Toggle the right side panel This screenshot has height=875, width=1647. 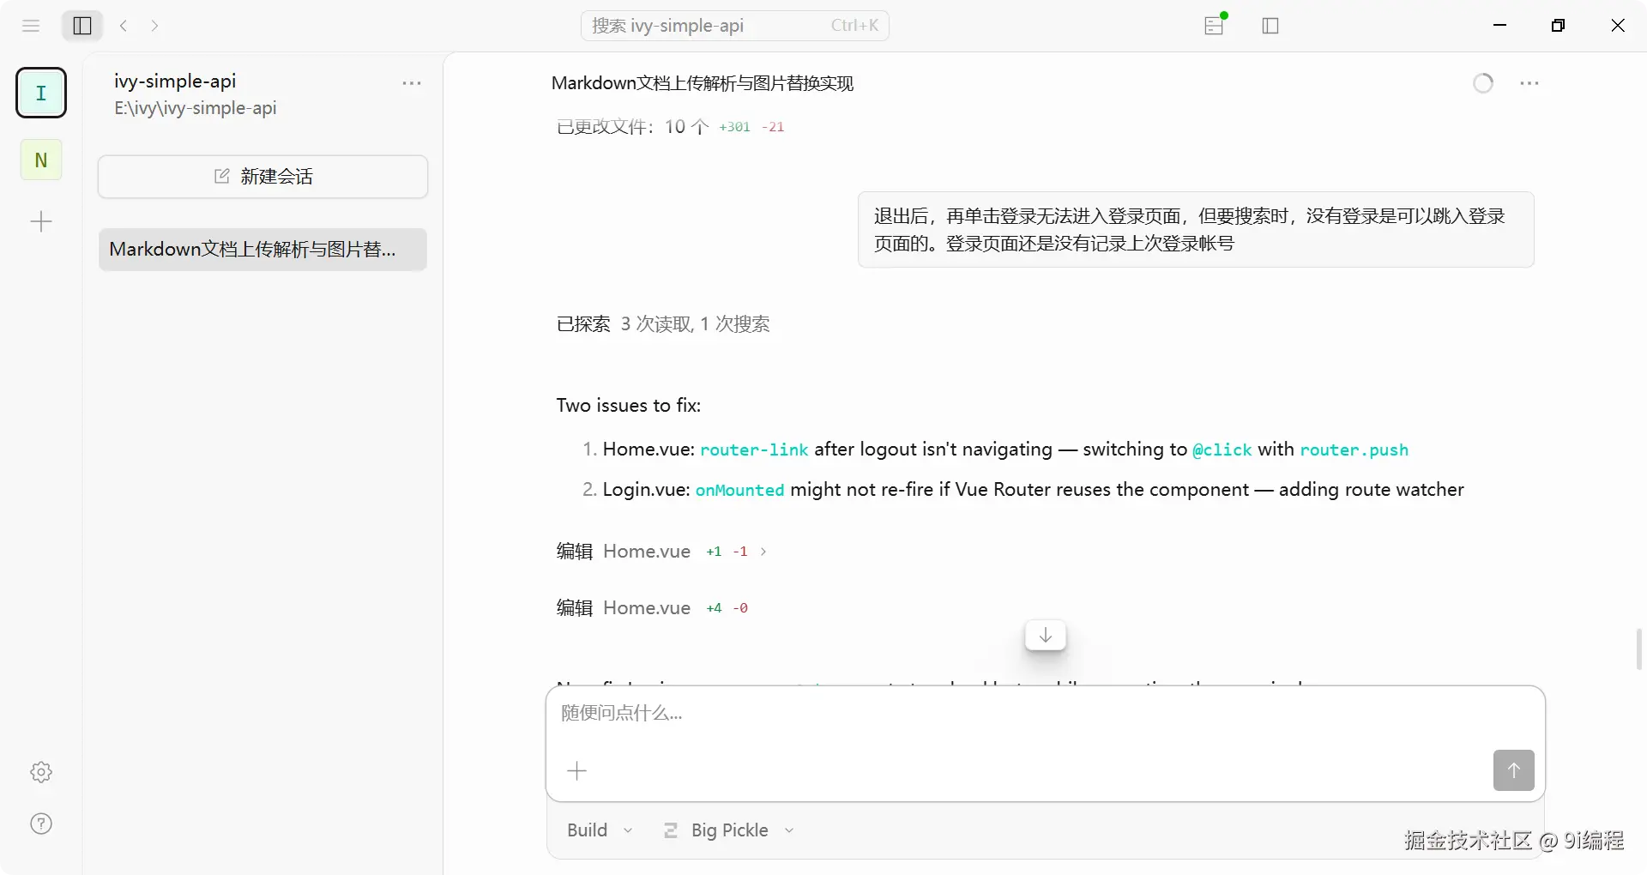pos(1270,26)
